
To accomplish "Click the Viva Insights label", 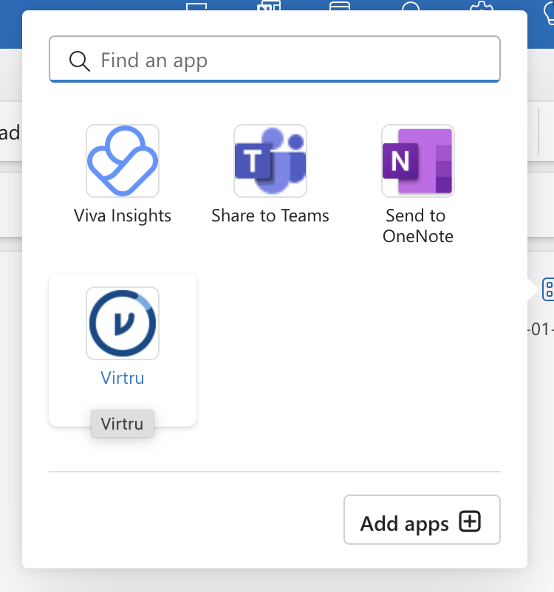I will click(123, 216).
